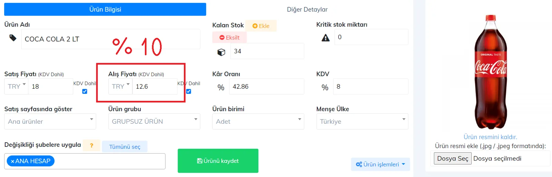This screenshot has height=177, width=552.
Task: Toggle KDV Dahil checkbox for Alış Fiyatı
Action: pos(188,91)
